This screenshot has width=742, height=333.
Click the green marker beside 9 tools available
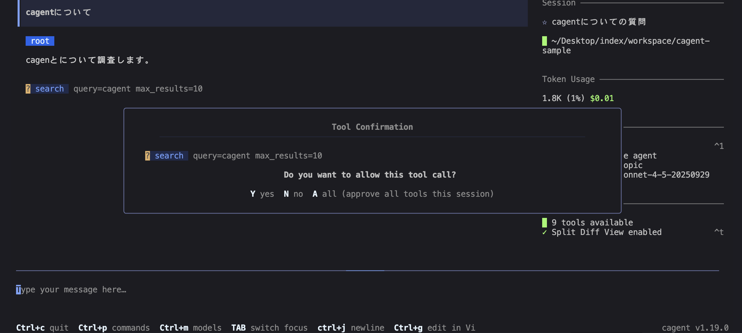point(545,223)
